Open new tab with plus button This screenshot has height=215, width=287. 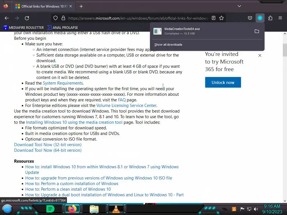[x=81, y=6]
